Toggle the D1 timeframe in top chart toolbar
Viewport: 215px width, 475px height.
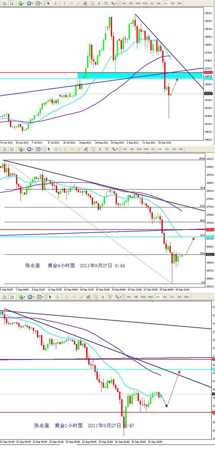tap(165, 3)
